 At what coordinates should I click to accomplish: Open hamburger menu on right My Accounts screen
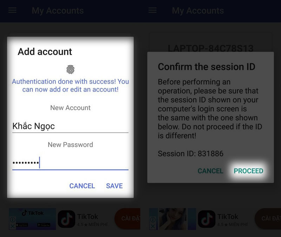(x=152, y=10)
